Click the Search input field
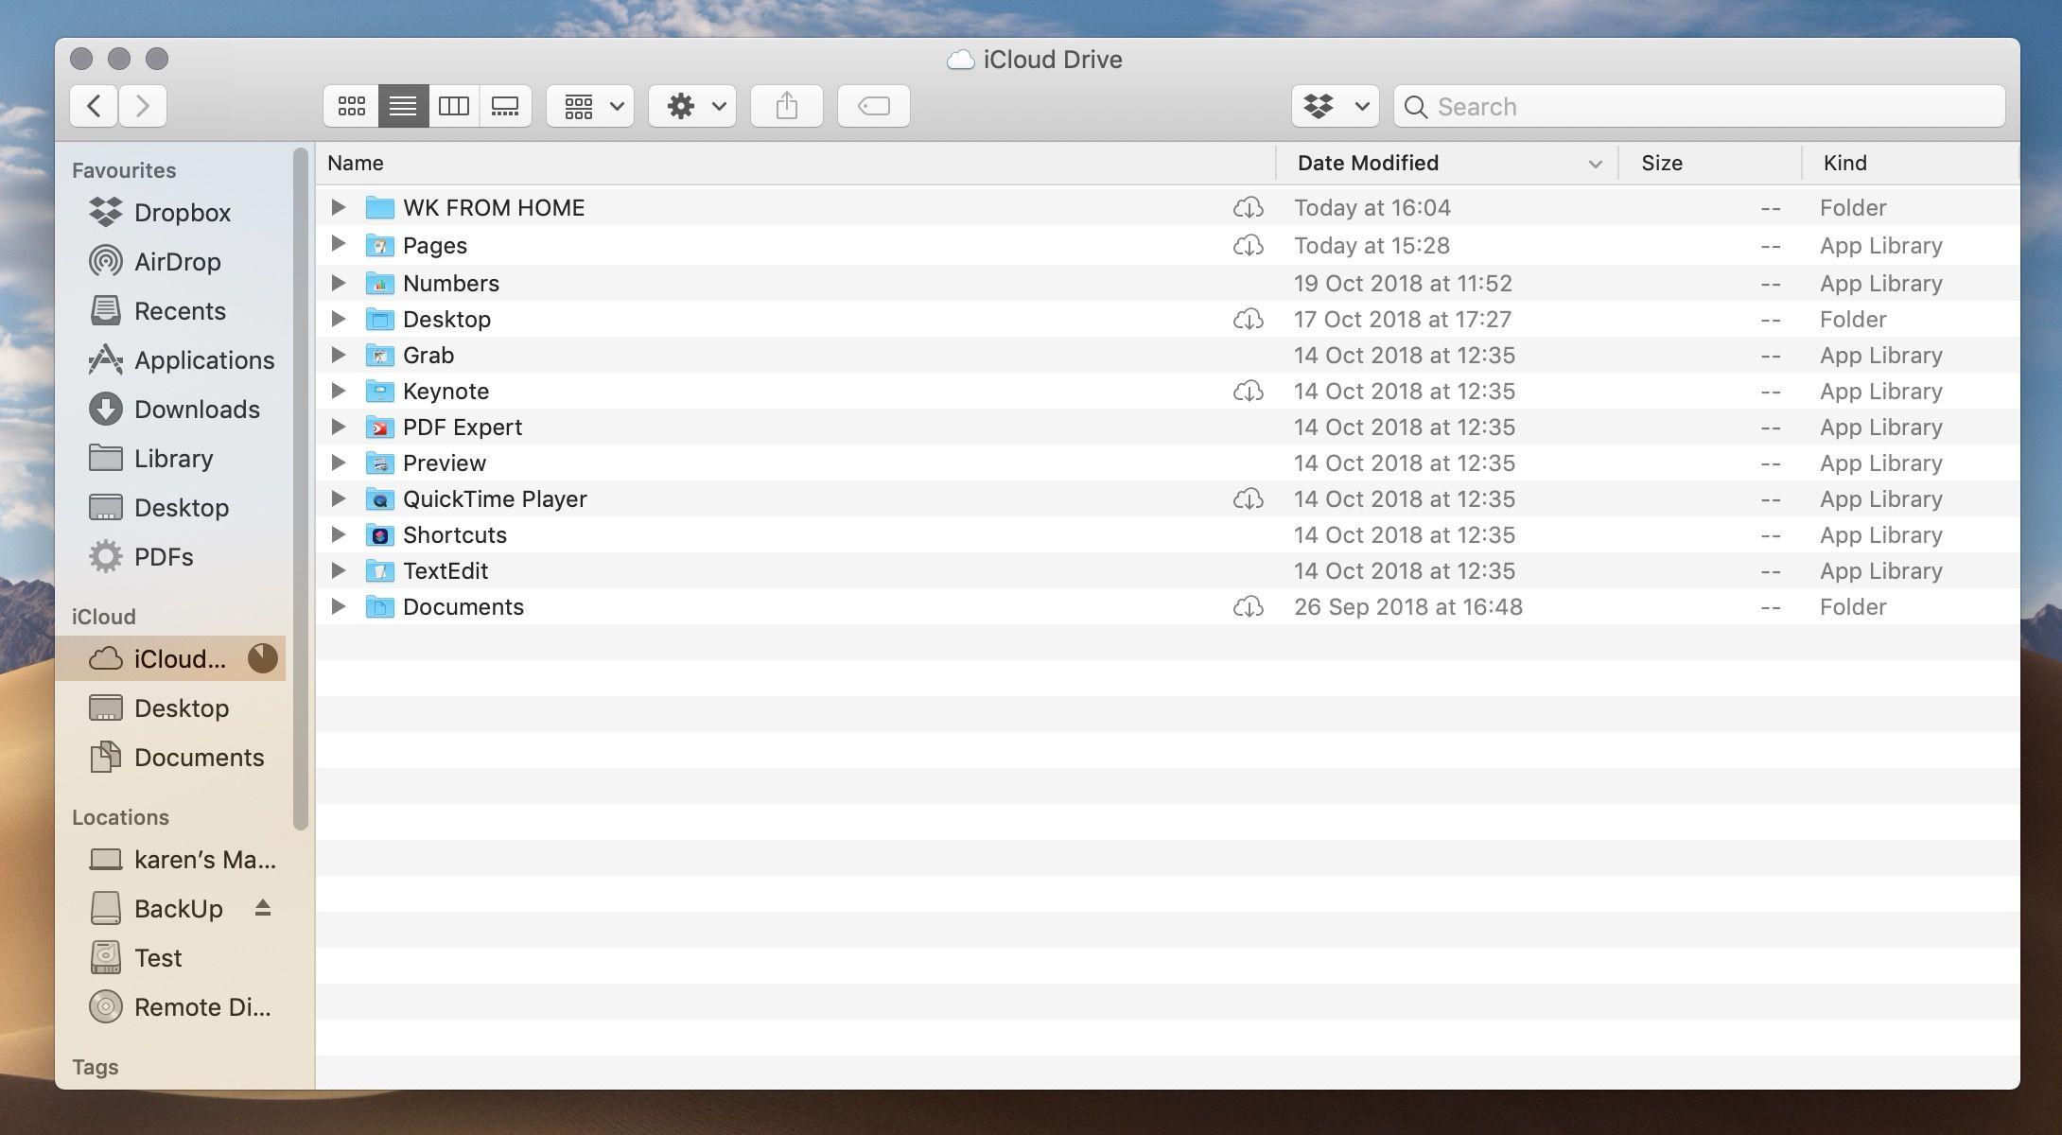The image size is (2062, 1135). [1699, 105]
